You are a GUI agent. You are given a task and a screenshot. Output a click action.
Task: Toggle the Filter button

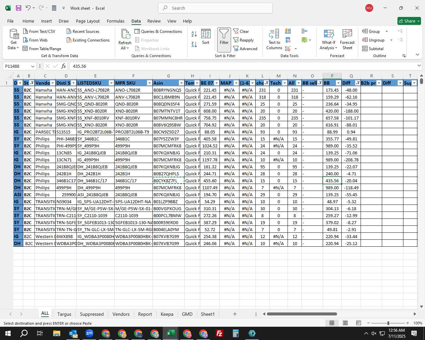[x=224, y=40]
